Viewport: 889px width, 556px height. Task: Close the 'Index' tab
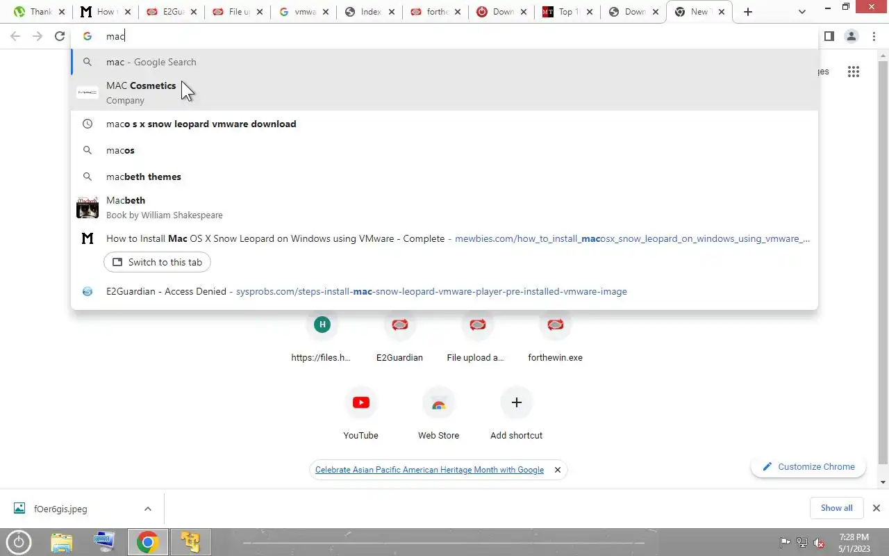point(392,12)
